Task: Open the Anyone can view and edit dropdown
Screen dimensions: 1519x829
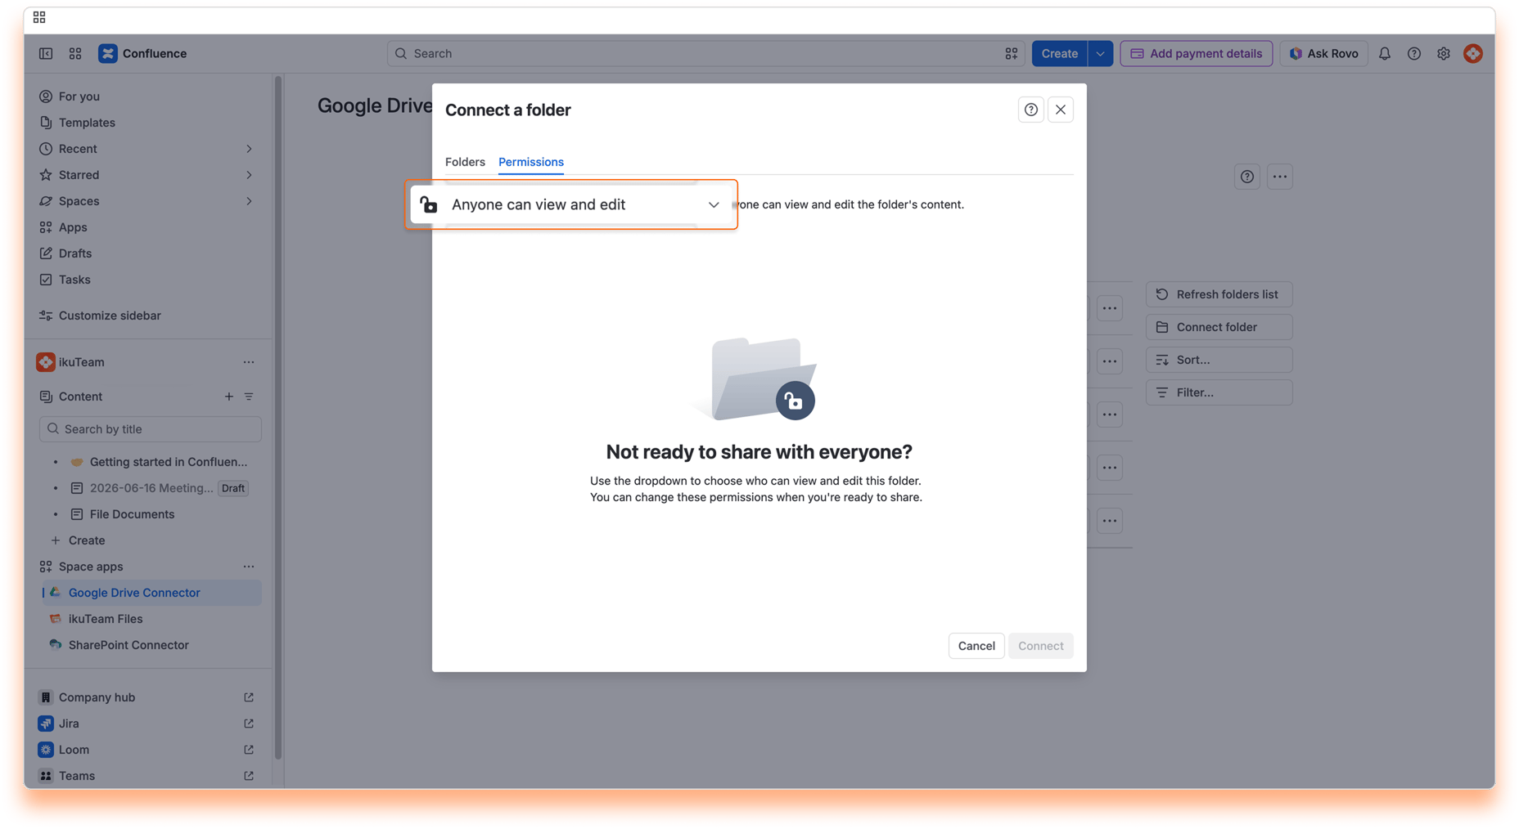Action: point(572,204)
